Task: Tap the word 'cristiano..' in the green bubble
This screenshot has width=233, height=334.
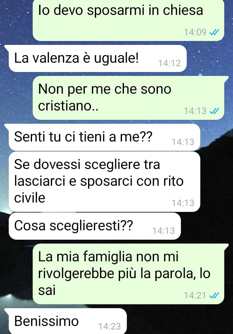Action: (x=68, y=106)
